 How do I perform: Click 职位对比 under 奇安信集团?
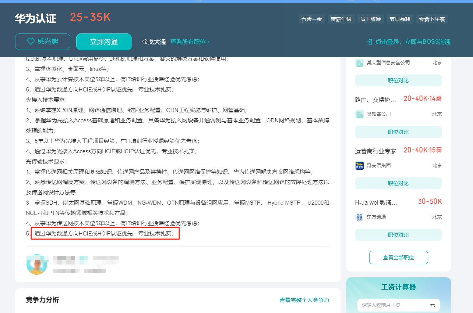pyautogui.click(x=398, y=183)
